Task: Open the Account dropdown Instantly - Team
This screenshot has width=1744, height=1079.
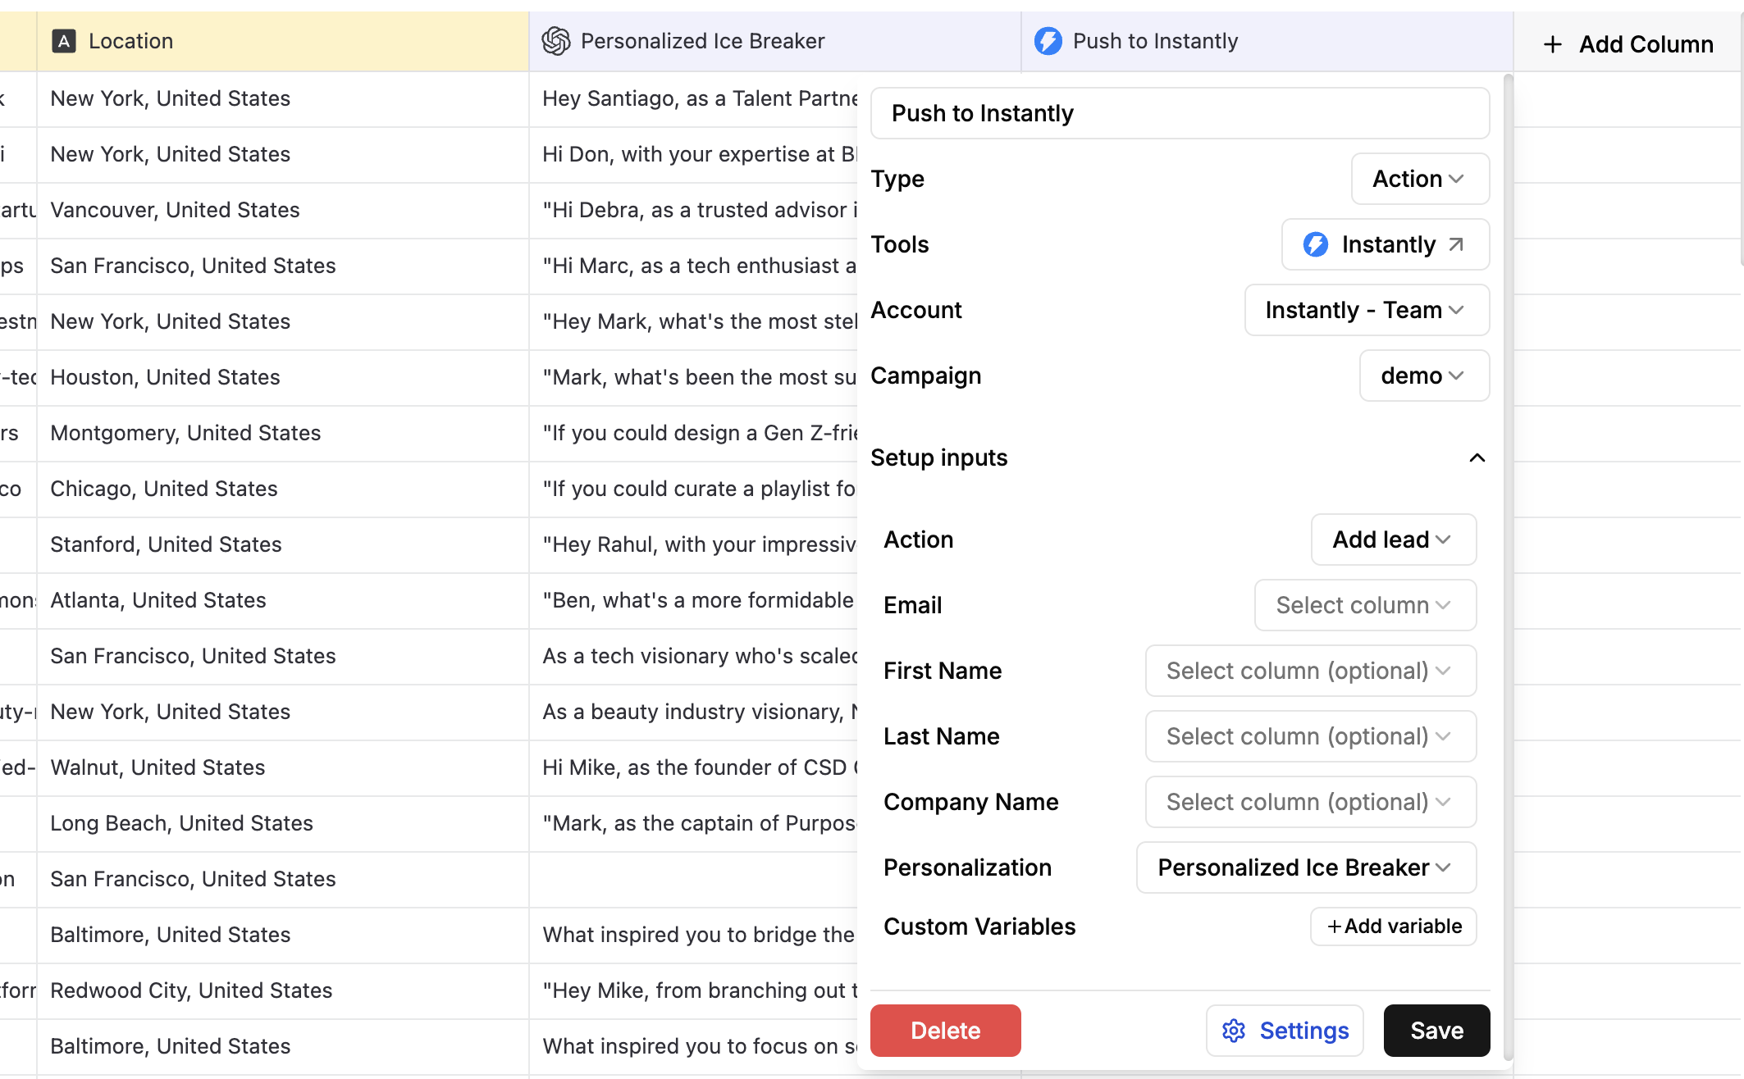Action: tap(1367, 310)
